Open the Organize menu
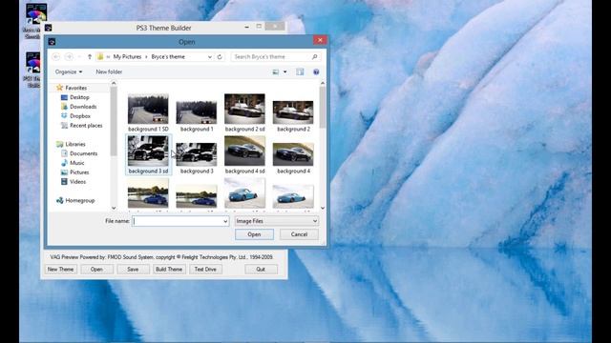Image resolution: width=611 pixels, height=343 pixels. pyautogui.click(x=69, y=72)
